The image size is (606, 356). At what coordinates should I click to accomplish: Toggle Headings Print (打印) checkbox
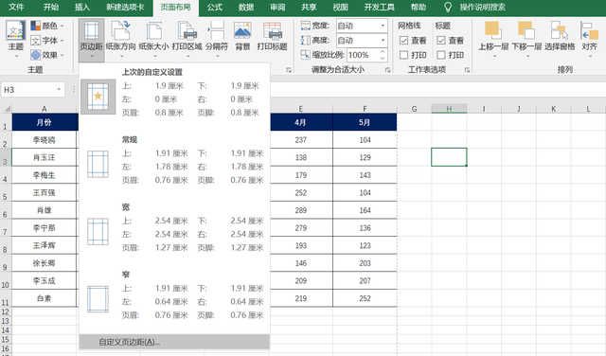click(x=441, y=55)
